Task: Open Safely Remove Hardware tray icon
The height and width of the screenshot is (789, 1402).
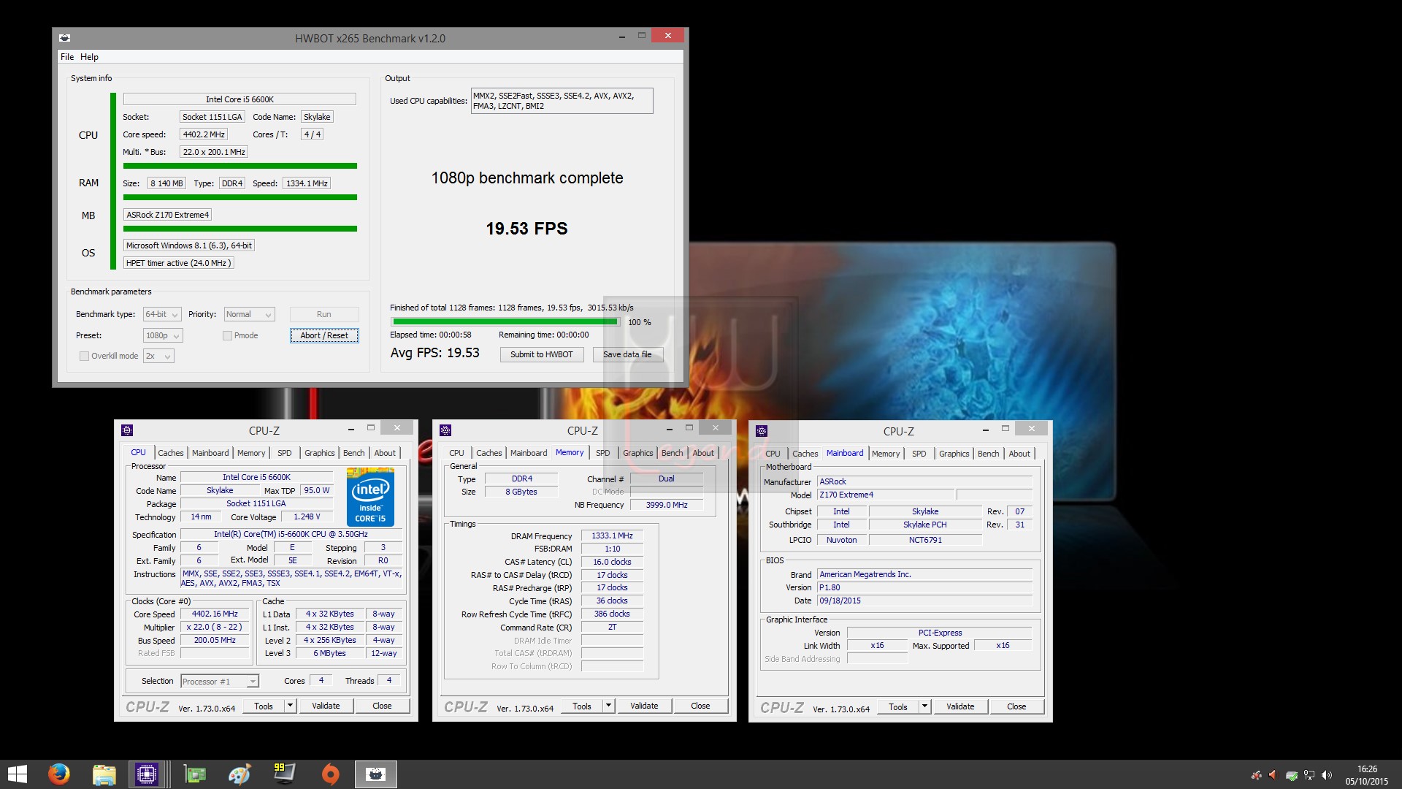Action: coord(1292,775)
